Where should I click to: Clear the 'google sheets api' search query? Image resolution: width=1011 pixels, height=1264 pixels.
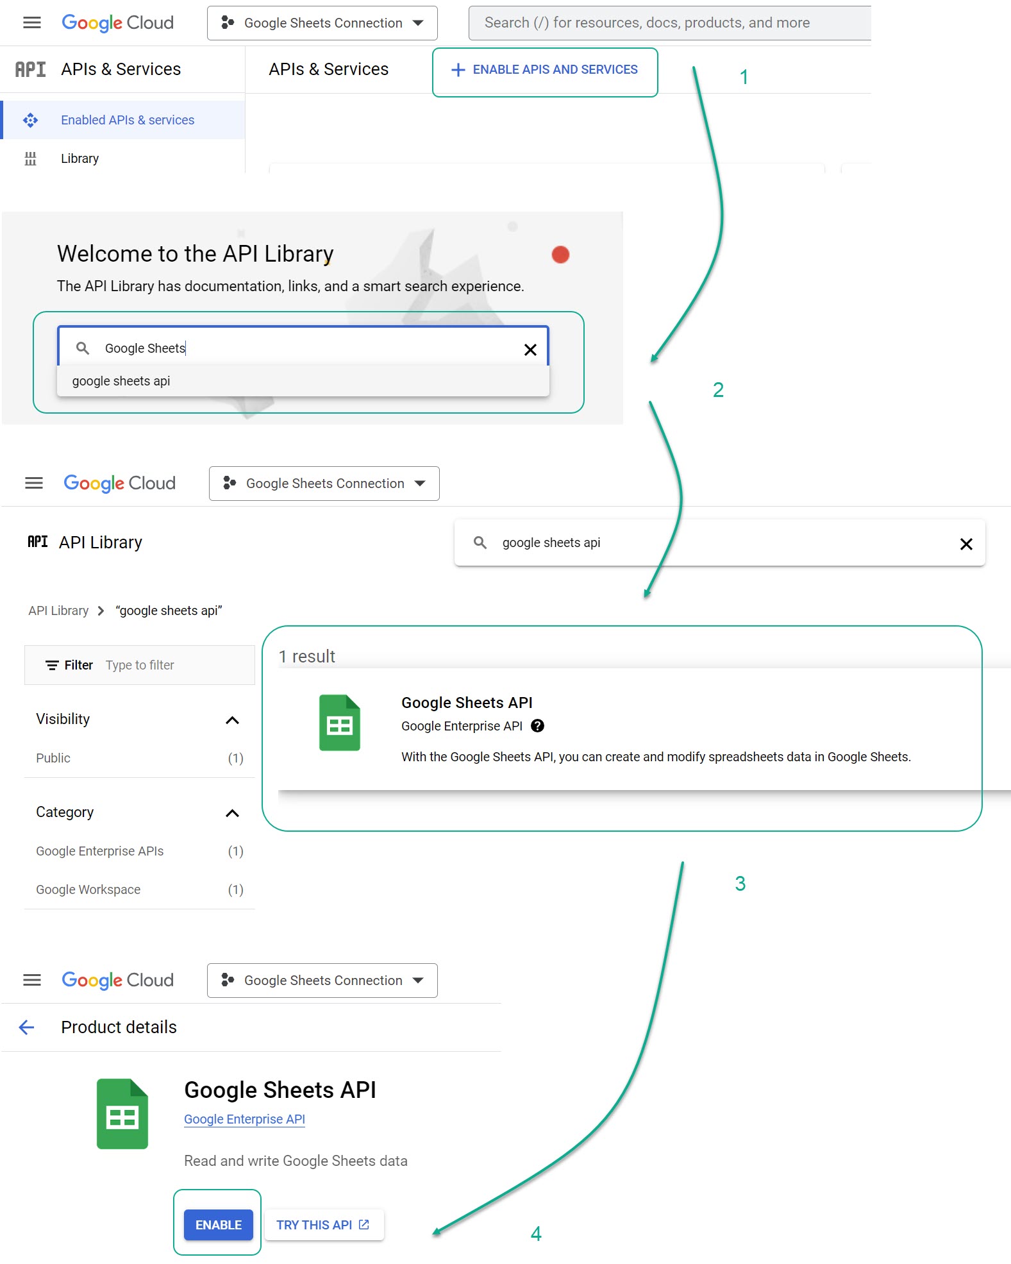pyautogui.click(x=966, y=544)
